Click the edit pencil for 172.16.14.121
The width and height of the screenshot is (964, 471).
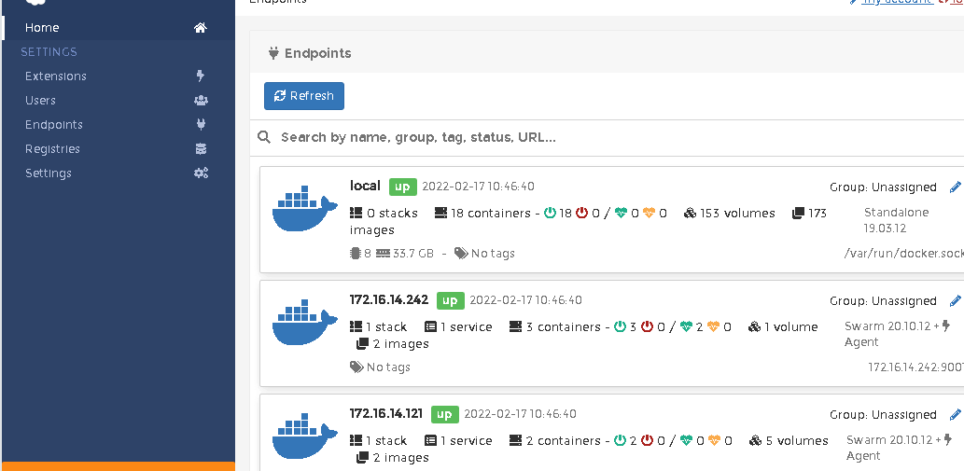click(x=956, y=414)
